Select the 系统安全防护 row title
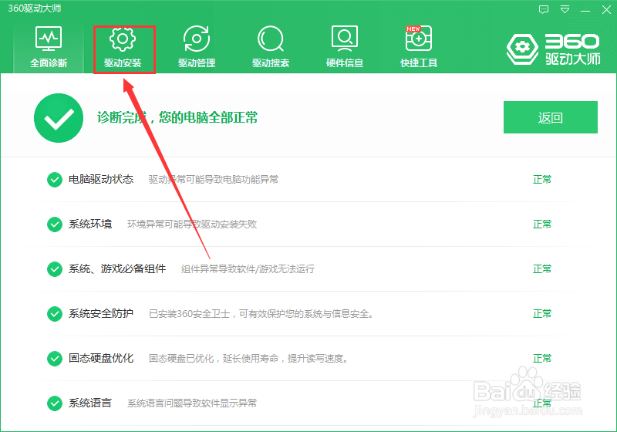This screenshot has height=432, width=617. pyautogui.click(x=101, y=313)
